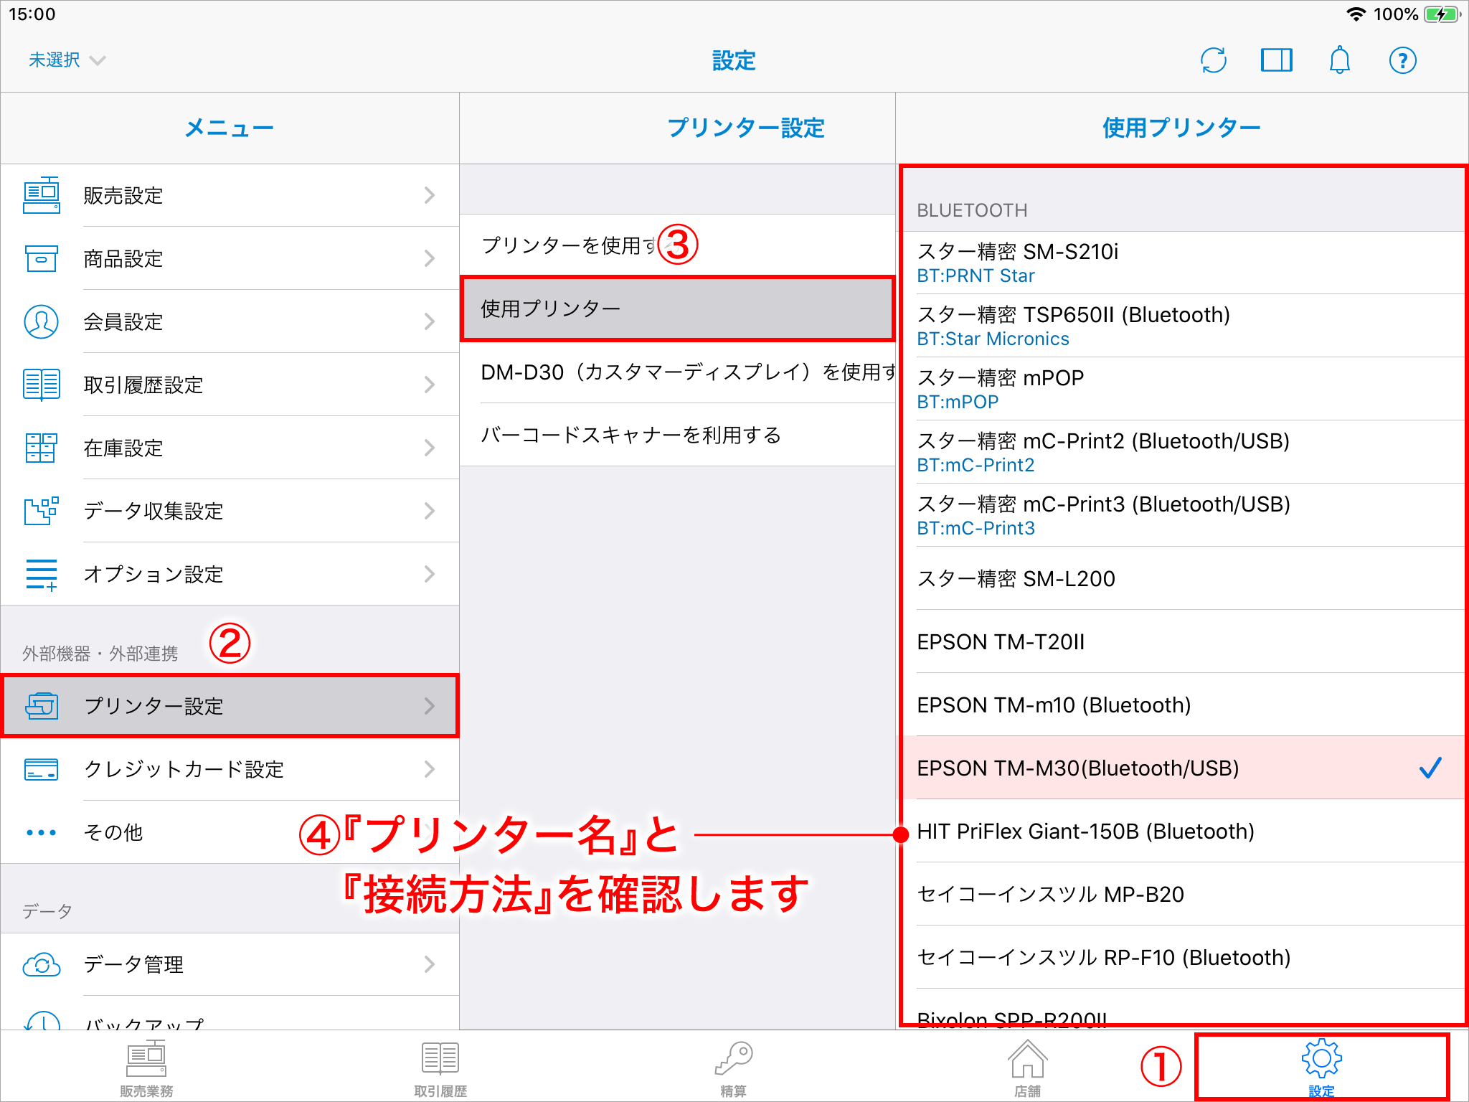Open the プリンター設定 menu row
The width and height of the screenshot is (1469, 1102).
[230, 706]
